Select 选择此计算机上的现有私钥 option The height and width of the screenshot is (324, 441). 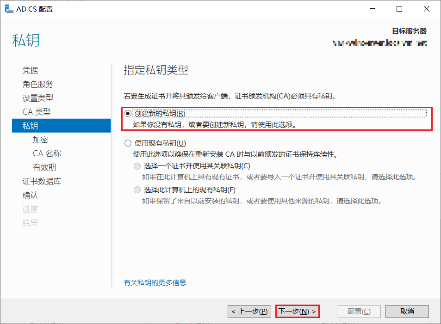point(137,190)
